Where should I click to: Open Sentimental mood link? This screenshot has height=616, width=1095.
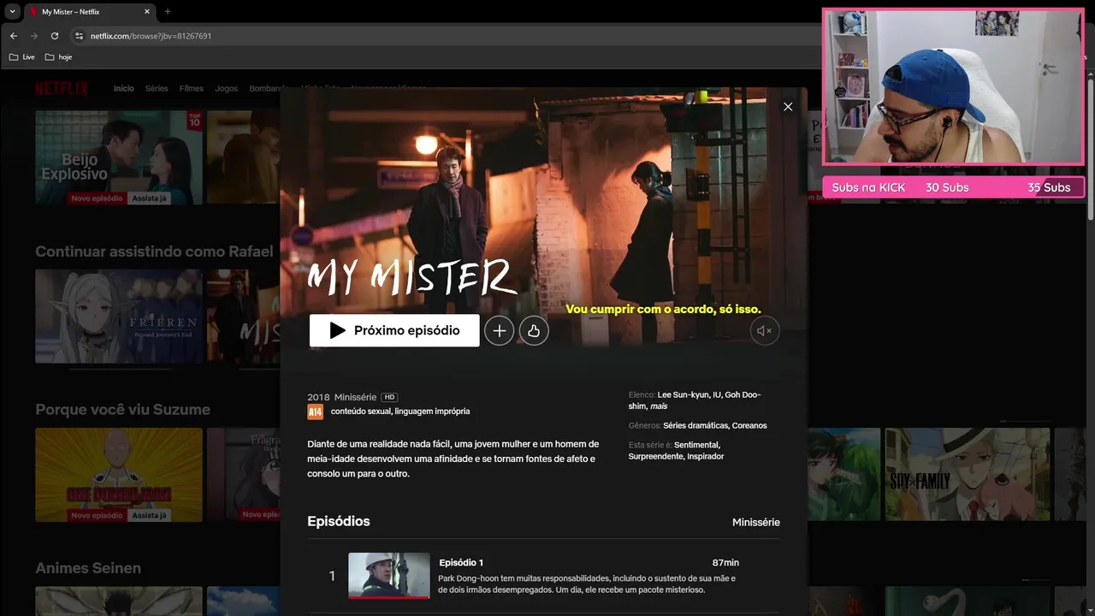[696, 445]
